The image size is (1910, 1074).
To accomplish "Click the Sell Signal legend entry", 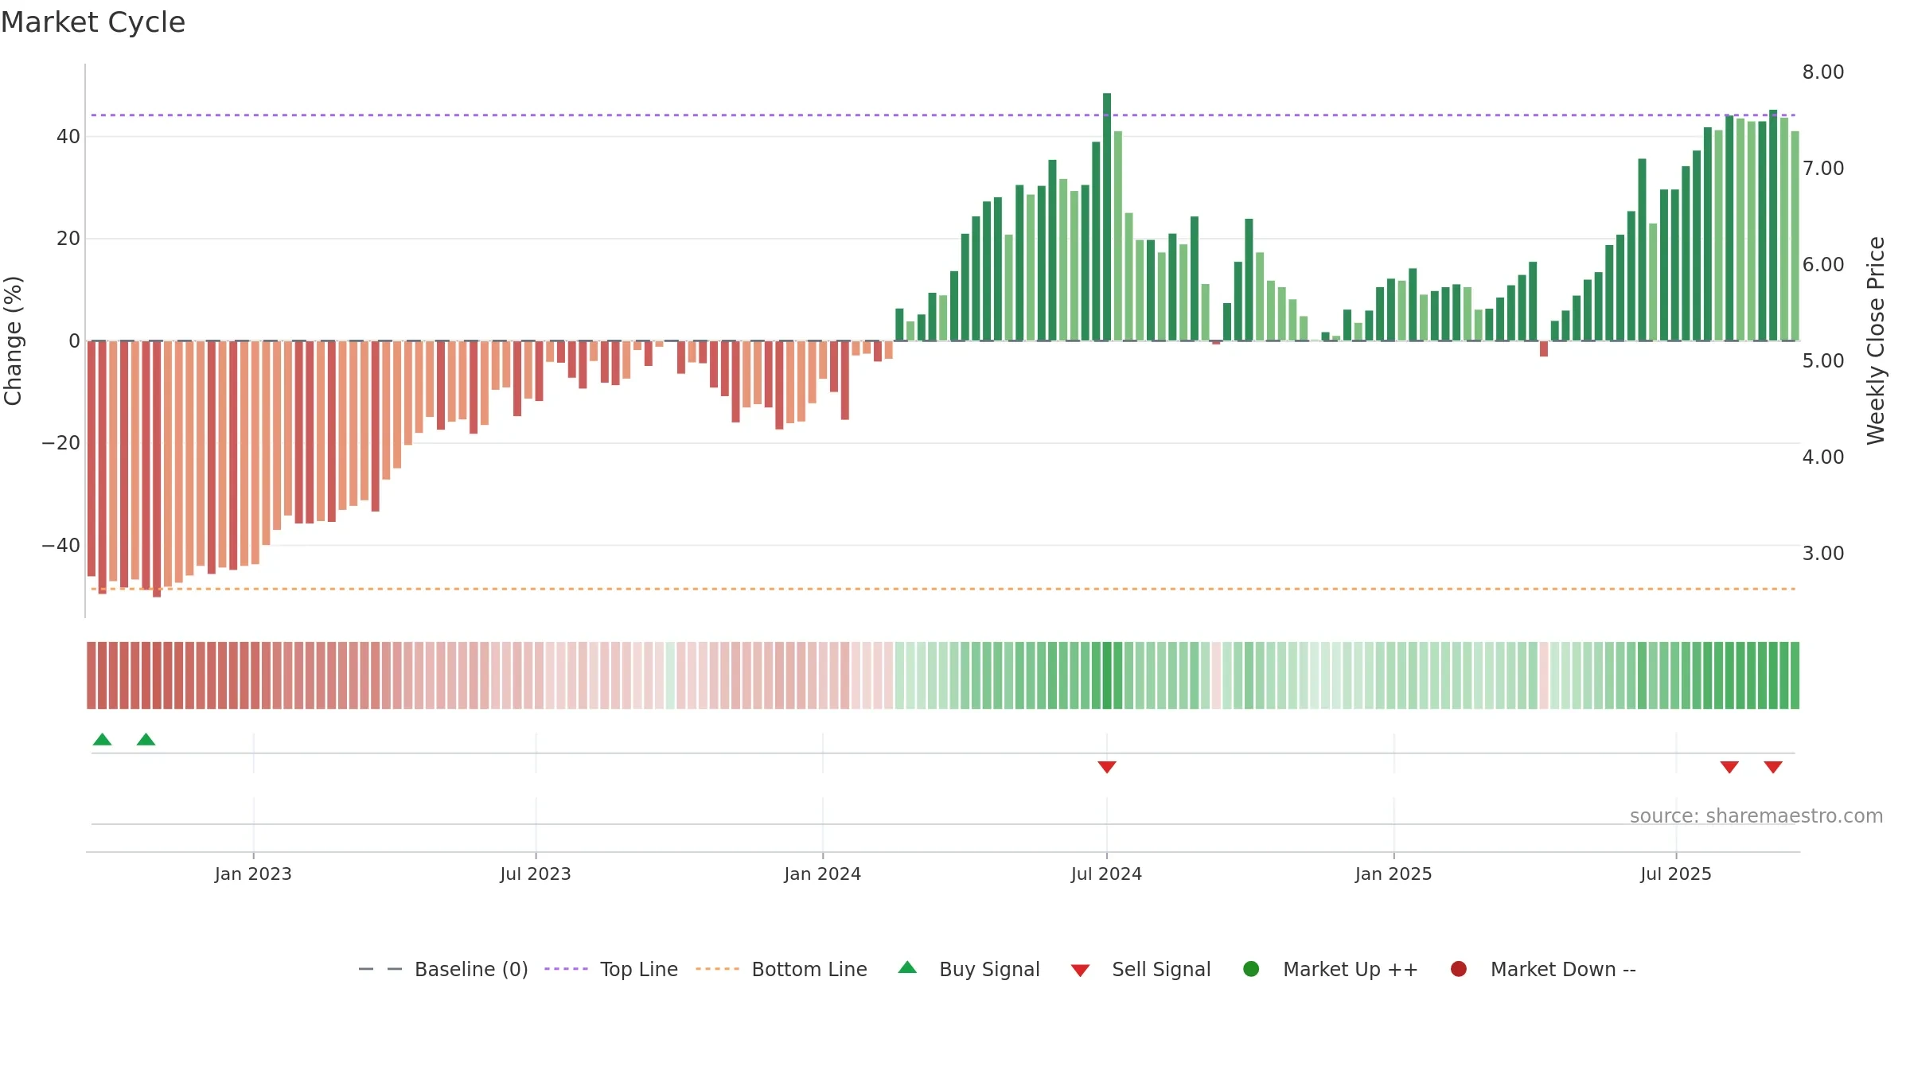I will [1140, 969].
